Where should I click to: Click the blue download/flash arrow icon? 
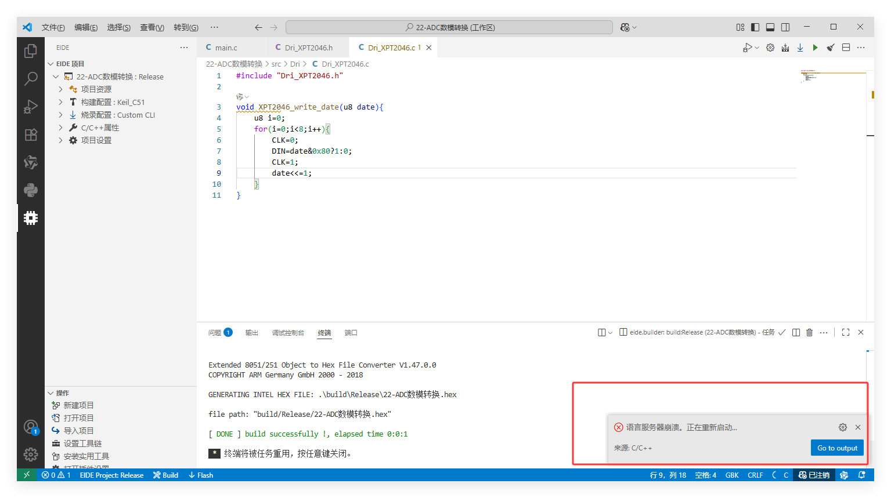[800, 48]
